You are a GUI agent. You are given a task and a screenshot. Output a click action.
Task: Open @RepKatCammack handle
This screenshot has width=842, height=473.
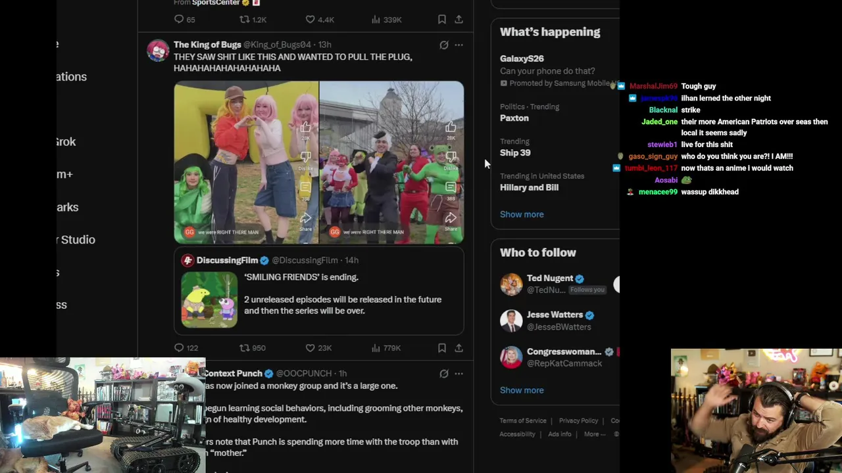point(564,363)
